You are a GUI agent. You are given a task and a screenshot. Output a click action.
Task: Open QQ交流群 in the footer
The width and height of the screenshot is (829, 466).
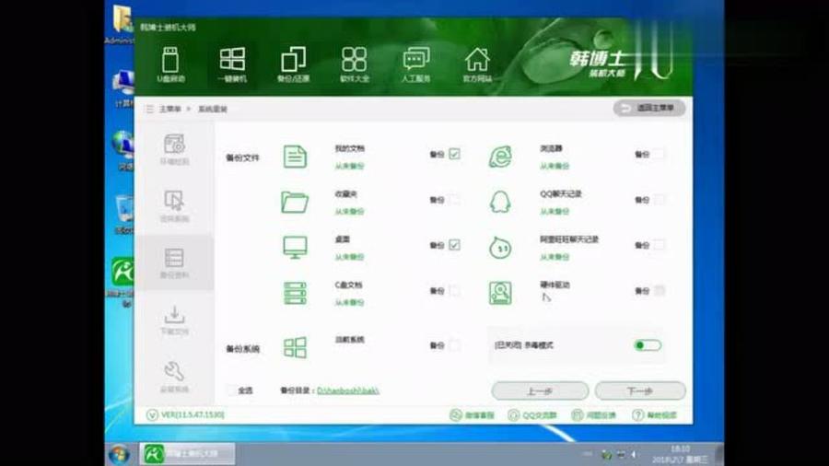532,415
